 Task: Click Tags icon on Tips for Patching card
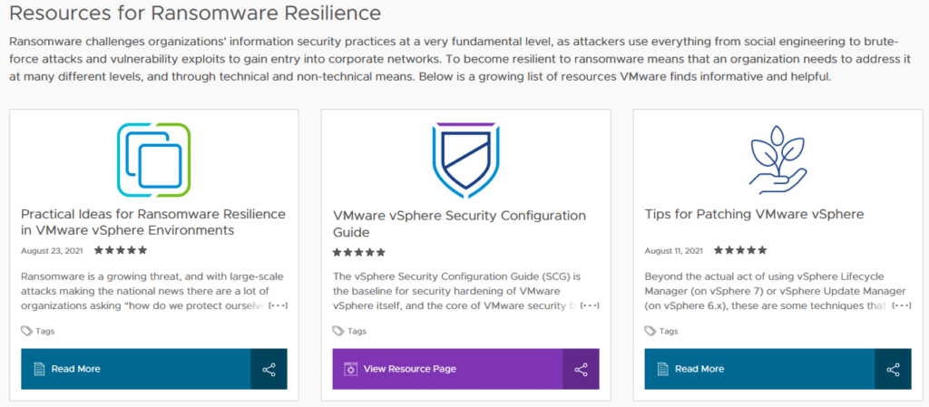pyautogui.click(x=650, y=331)
